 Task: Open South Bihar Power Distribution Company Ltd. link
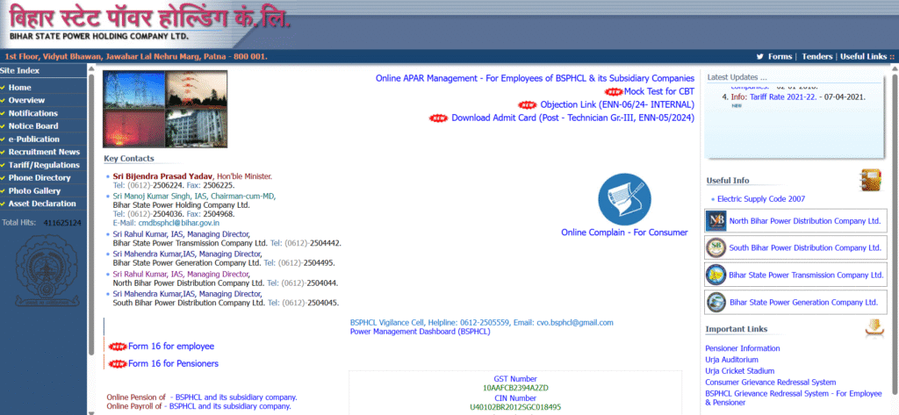[x=805, y=247]
